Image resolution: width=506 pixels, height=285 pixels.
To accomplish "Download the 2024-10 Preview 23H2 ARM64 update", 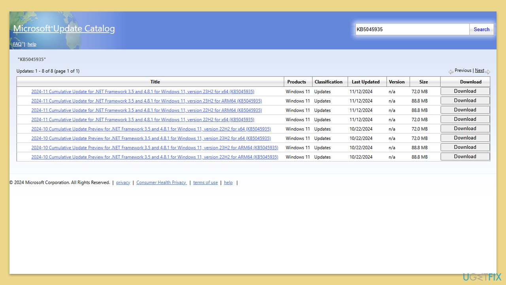I will 465,147.
